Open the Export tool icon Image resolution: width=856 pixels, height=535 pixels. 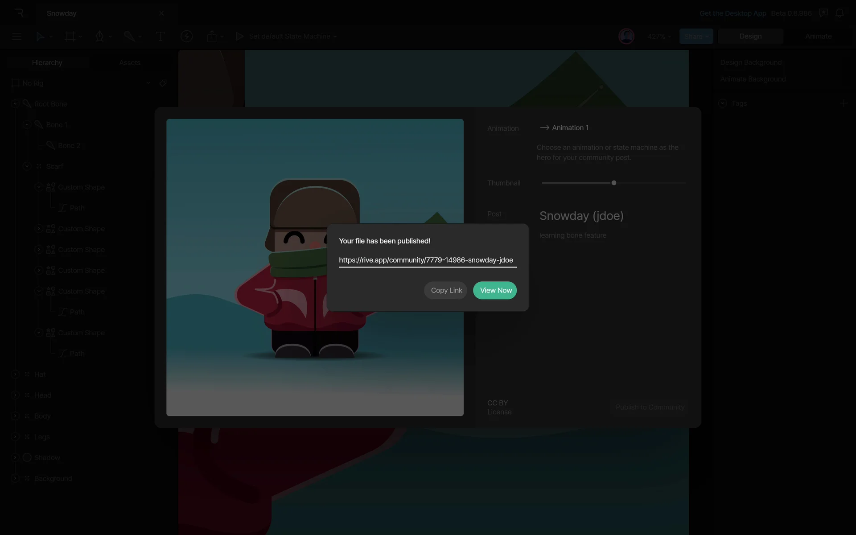point(212,37)
